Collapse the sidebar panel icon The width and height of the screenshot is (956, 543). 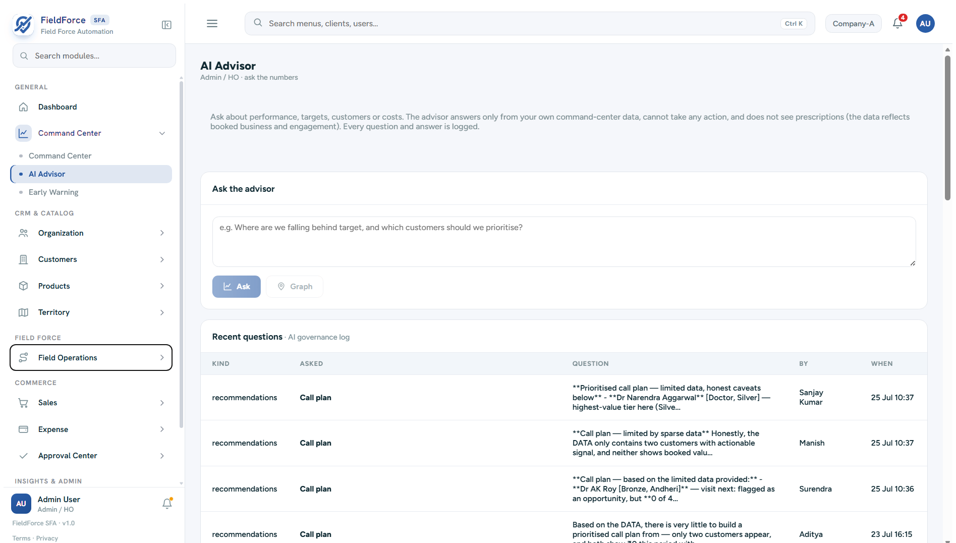[166, 25]
